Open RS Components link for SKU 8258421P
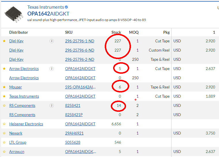Screen dimensions: 219x157 (22, 115)
